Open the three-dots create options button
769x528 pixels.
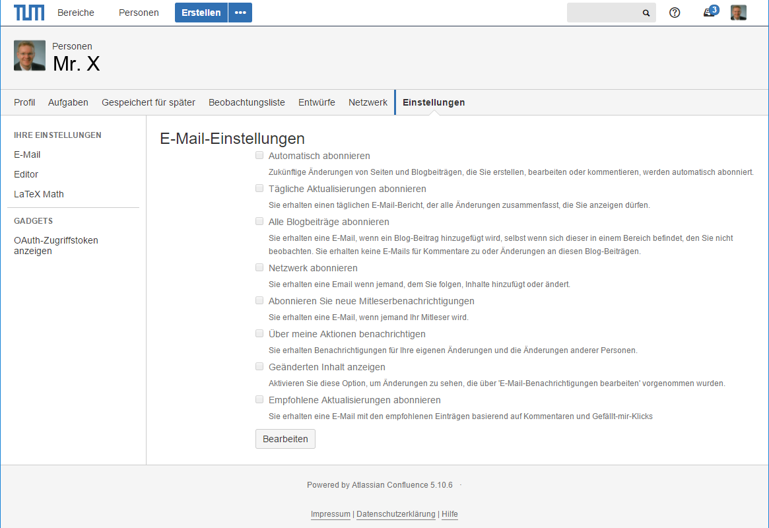(x=240, y=13)
